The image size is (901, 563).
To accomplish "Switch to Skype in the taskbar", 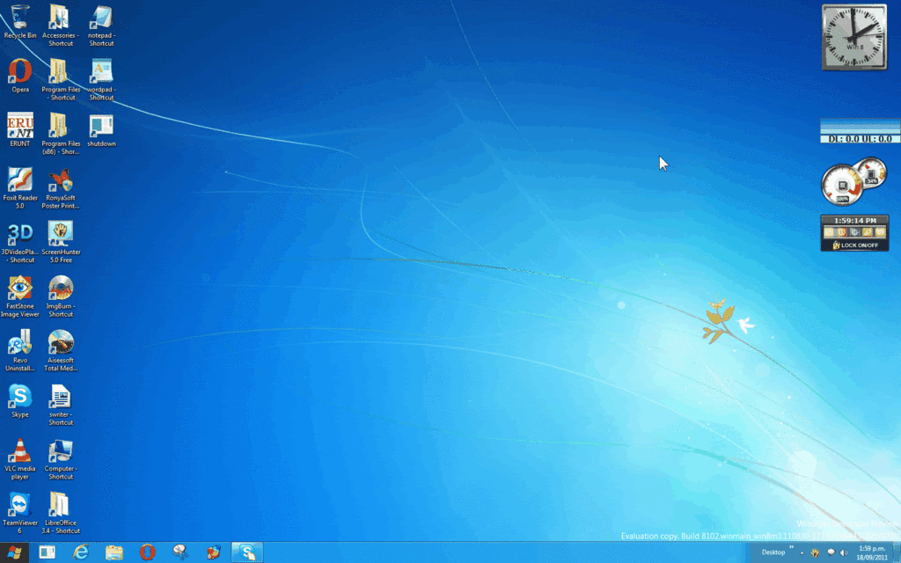I will click(247, 552).
